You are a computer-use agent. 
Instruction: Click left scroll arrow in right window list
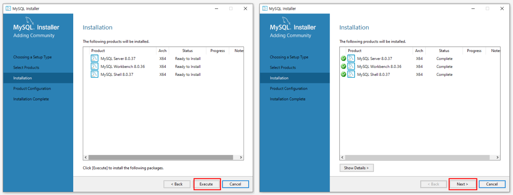coord(343,157)
